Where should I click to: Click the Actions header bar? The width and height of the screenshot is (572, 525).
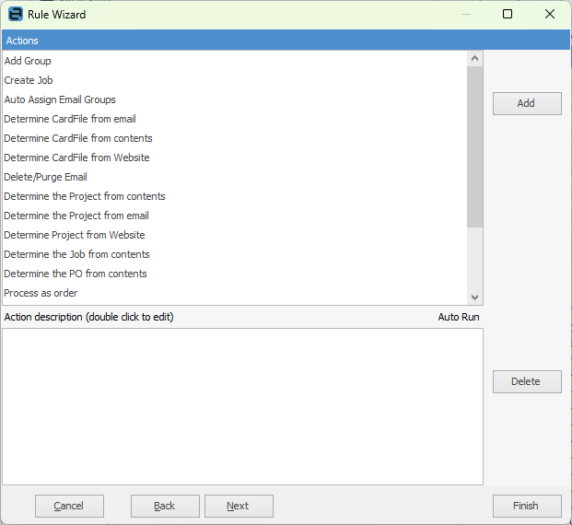tap(286, 41)
